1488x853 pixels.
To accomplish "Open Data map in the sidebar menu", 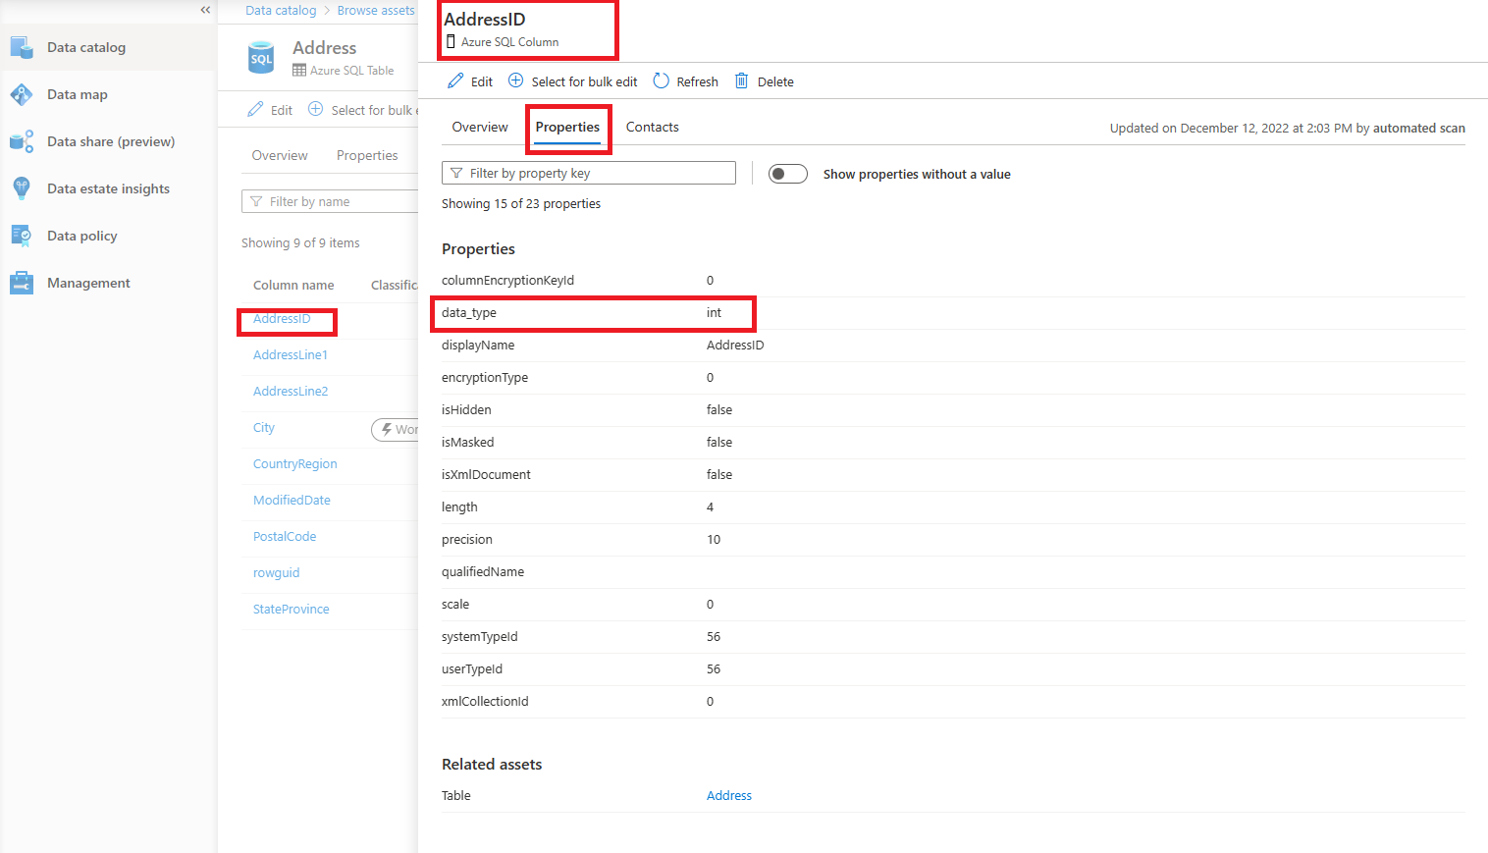I will click(x=78, y=94).
